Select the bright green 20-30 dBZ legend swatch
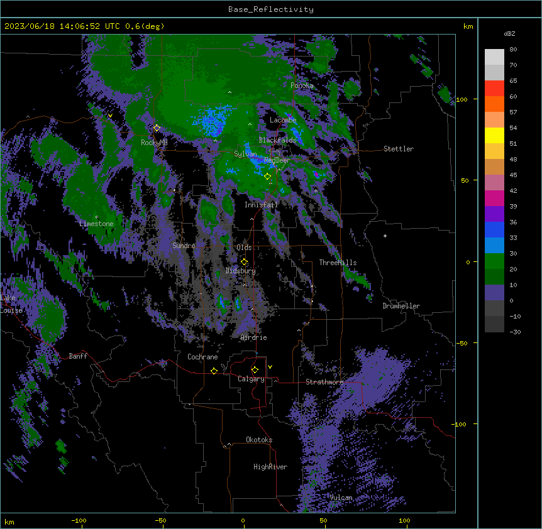542x529 pixels. click(x=494, y=261)
